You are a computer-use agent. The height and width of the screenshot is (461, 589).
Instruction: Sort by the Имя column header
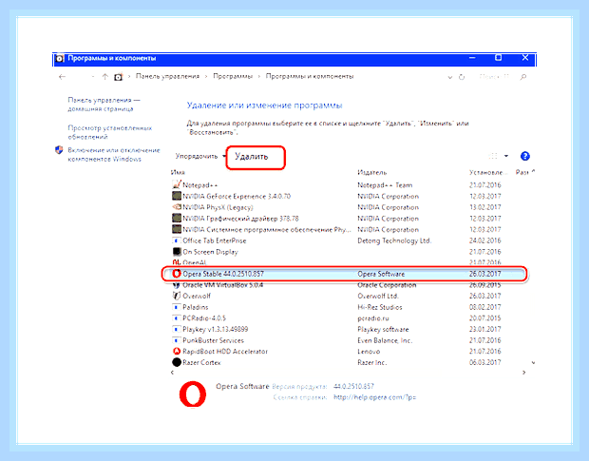click(178, 172)
